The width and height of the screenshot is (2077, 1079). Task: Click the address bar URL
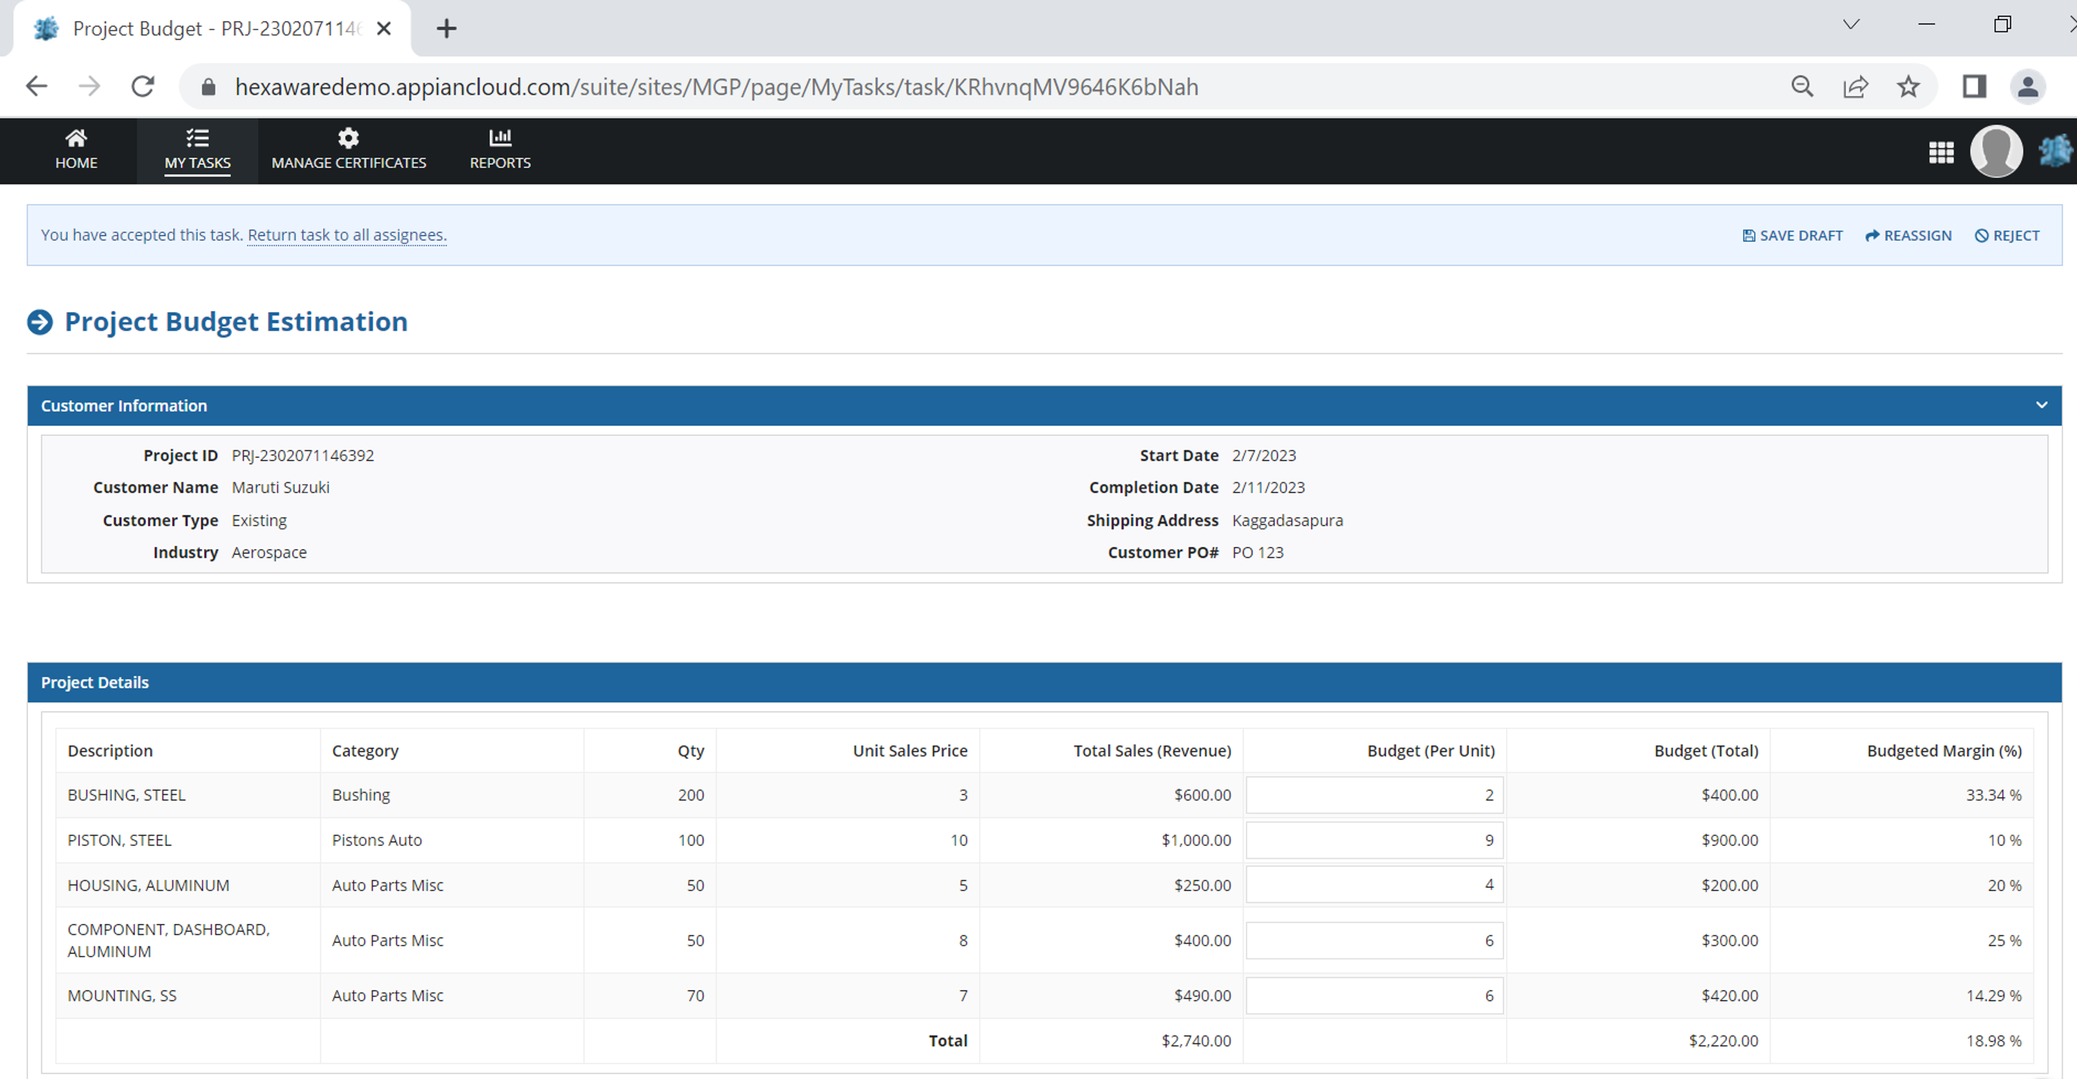click(x=716, y=87)
